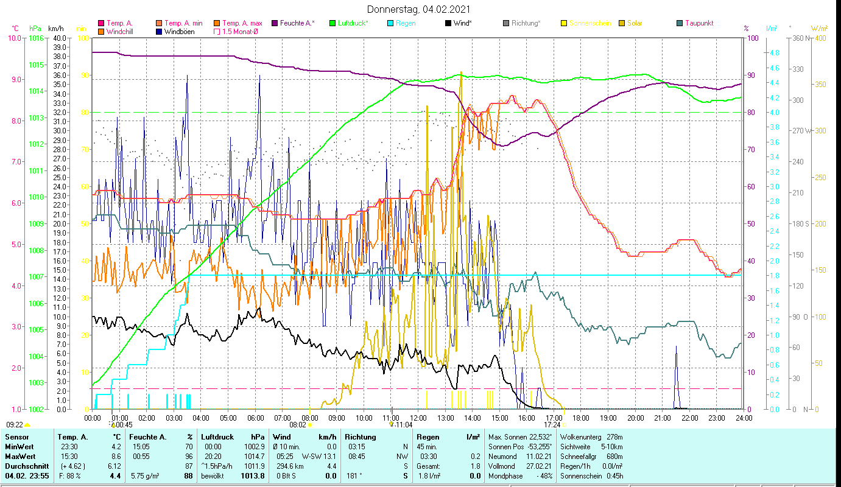Viewport: 841px width, 487px height.
Task: Click the 'W-SW 13.1' max wind value
Action: [x=319, y=456]
